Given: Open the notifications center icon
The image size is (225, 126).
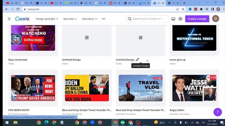Looking at the screenshot, I should [x=222, y=122].
